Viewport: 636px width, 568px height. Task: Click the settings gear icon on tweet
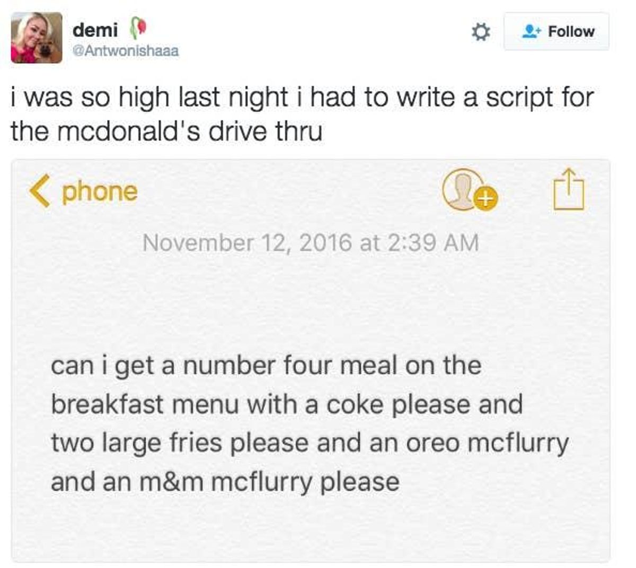tap(480, 32)
